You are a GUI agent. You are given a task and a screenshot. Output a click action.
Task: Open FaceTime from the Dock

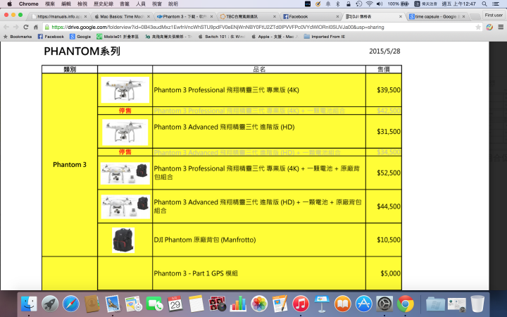(154, 304)
